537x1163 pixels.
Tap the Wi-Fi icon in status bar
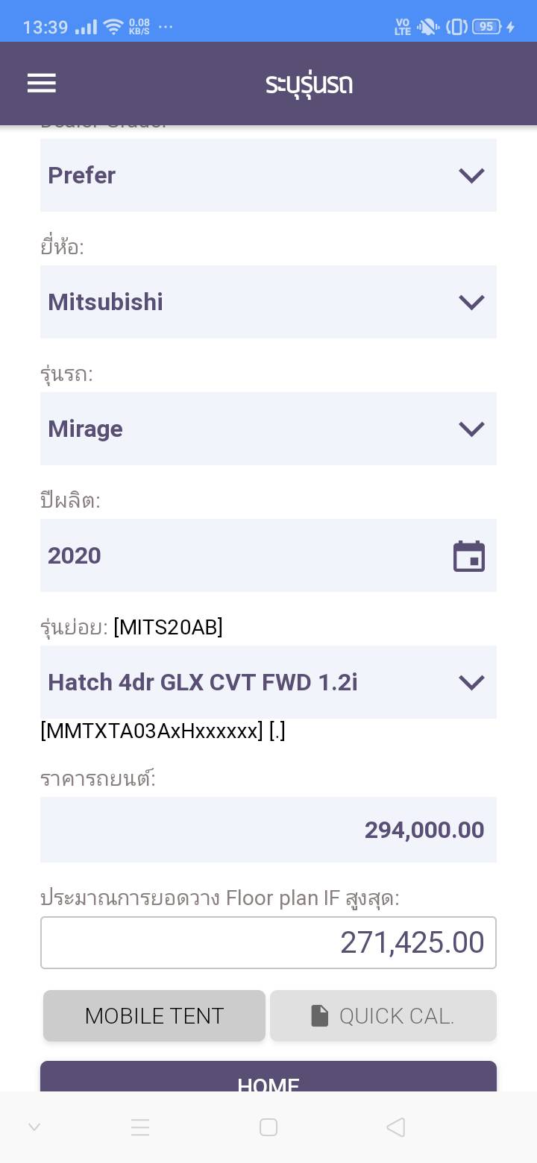click(x=113, y=27)
